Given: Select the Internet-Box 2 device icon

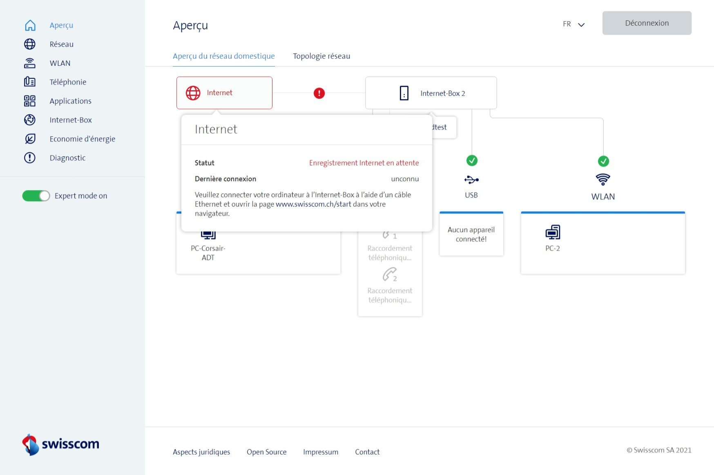Looking at the screenshot, I should pyautogui.click(x=404, y=93).
